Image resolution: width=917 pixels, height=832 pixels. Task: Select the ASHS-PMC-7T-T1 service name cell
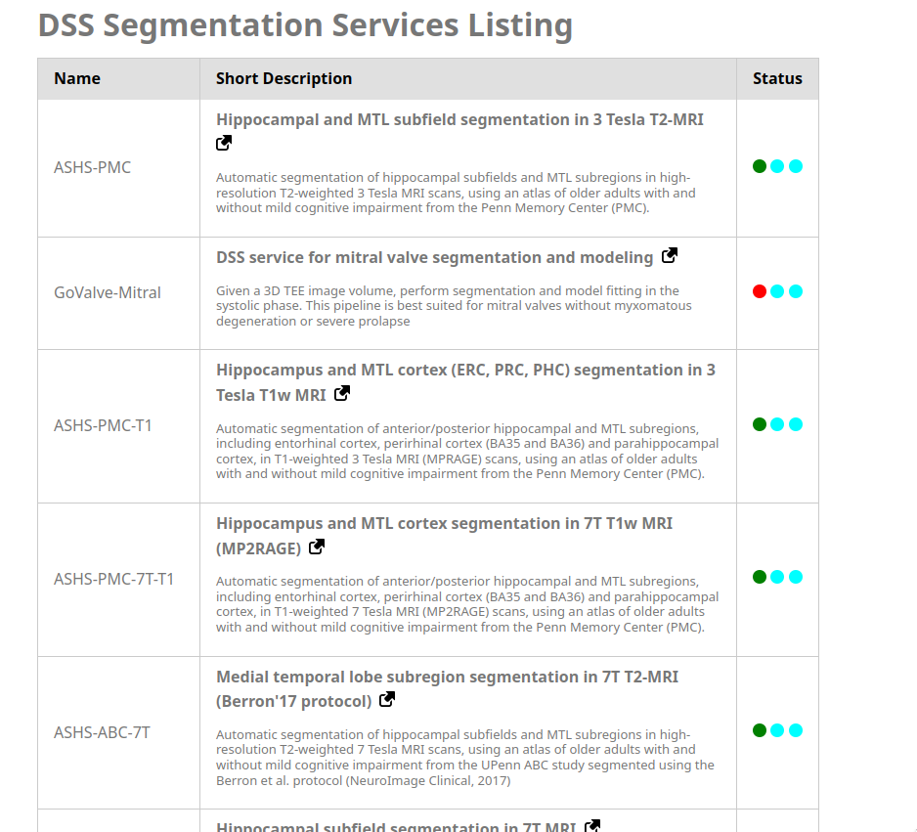[113, 579]
